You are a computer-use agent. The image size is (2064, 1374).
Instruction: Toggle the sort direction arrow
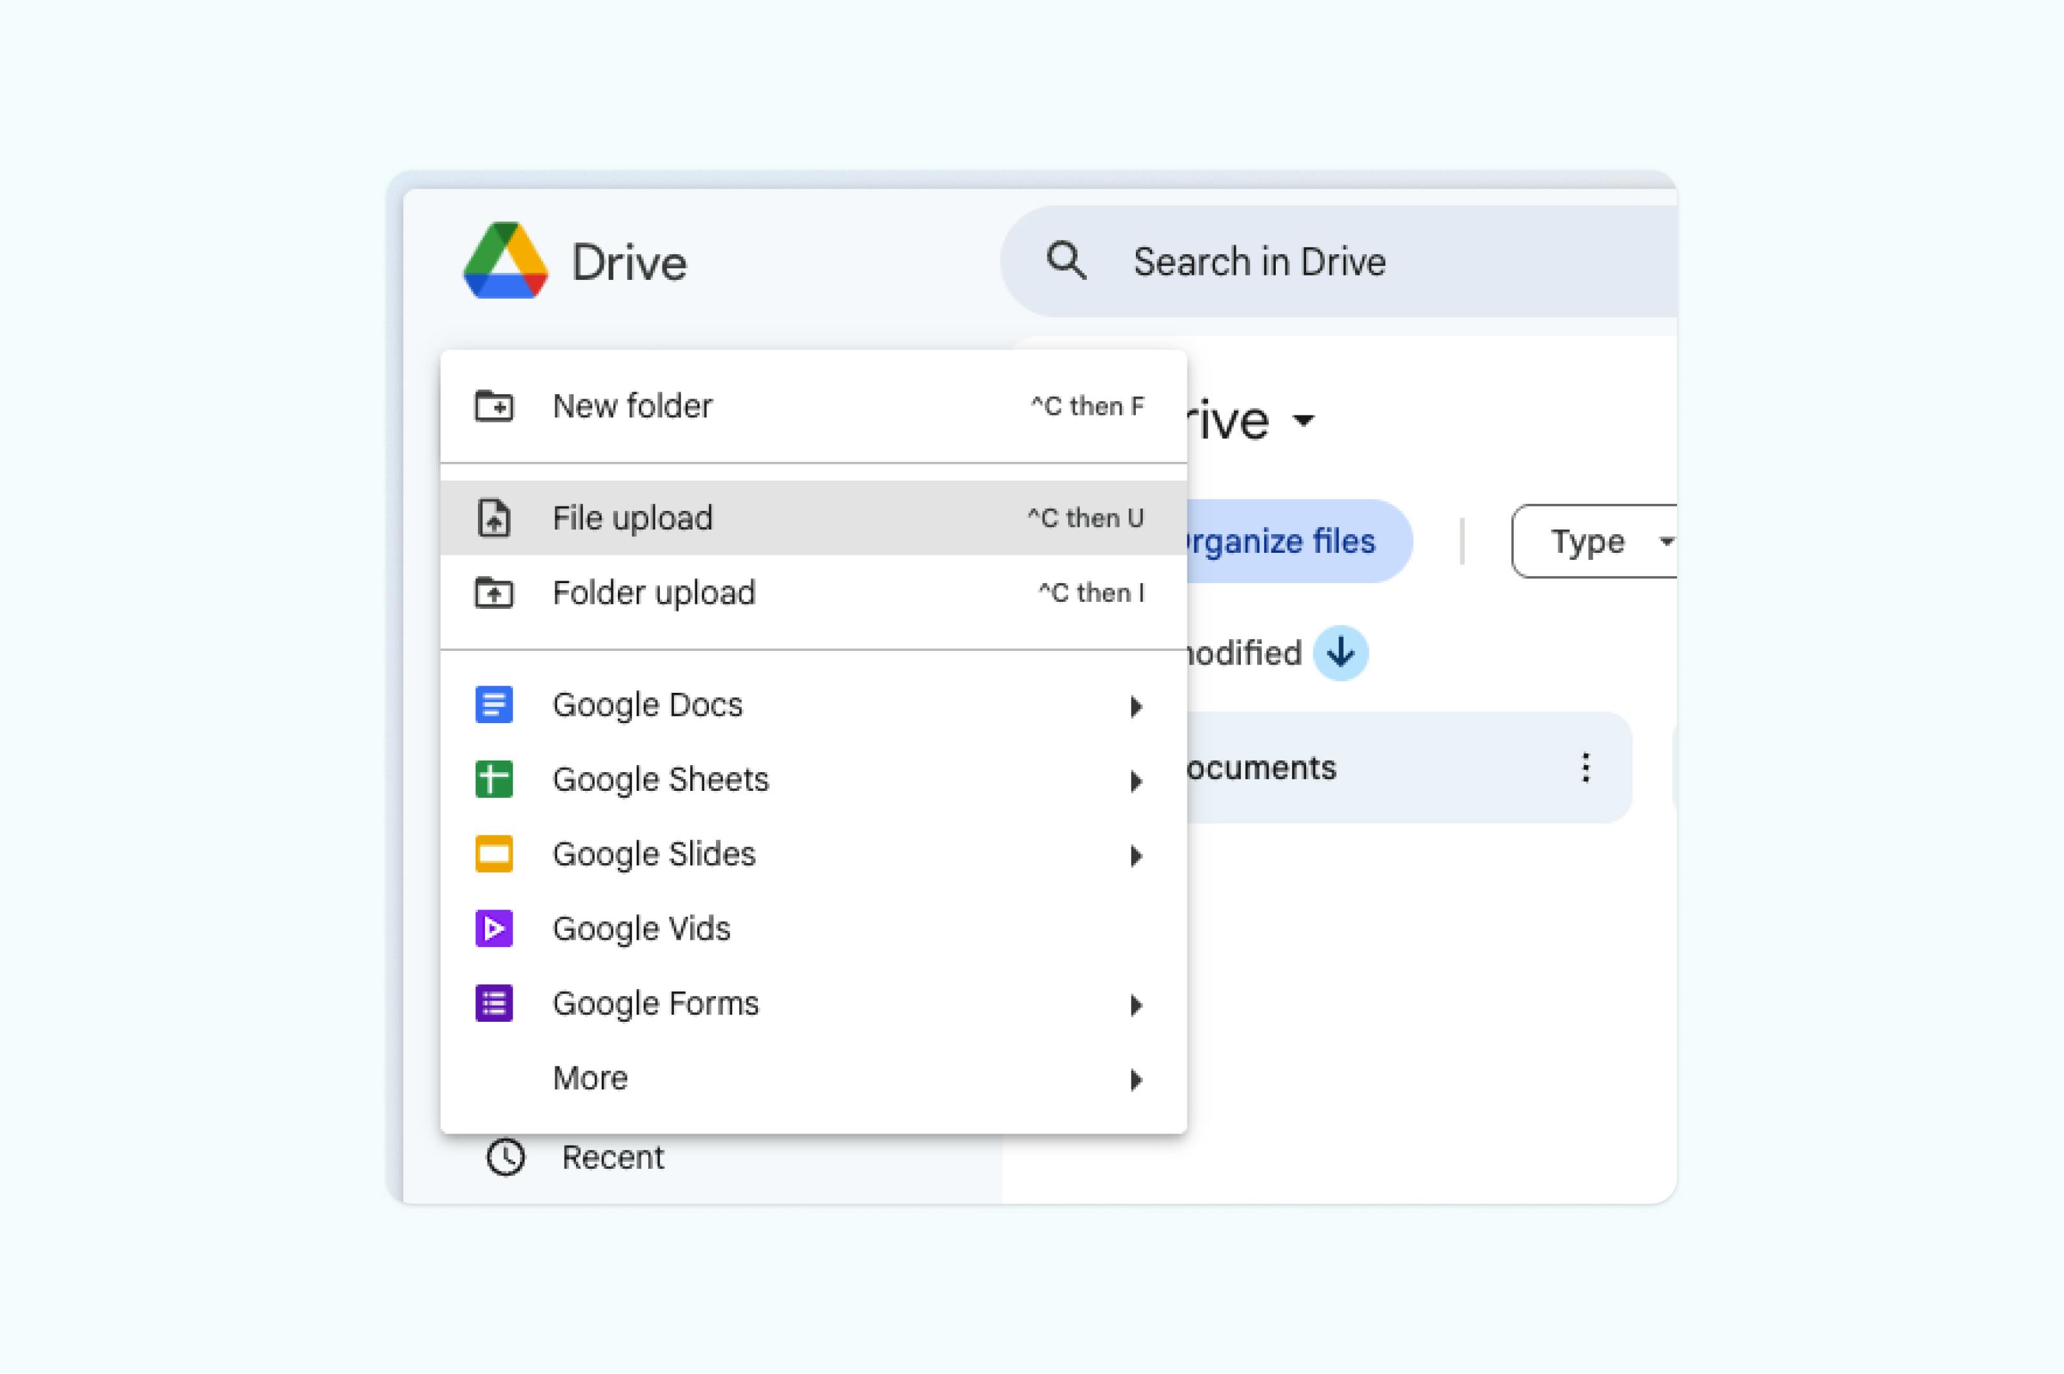coord(1340,653)
